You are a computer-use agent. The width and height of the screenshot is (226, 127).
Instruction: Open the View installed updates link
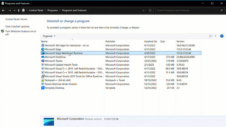pos(17,27)
